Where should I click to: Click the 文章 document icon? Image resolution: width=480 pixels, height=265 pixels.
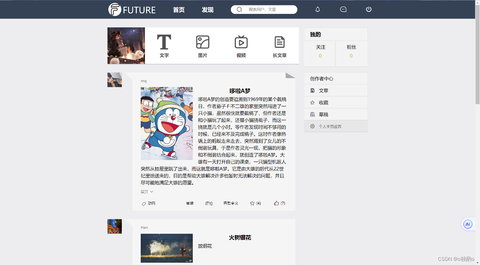tap(312, 91)
